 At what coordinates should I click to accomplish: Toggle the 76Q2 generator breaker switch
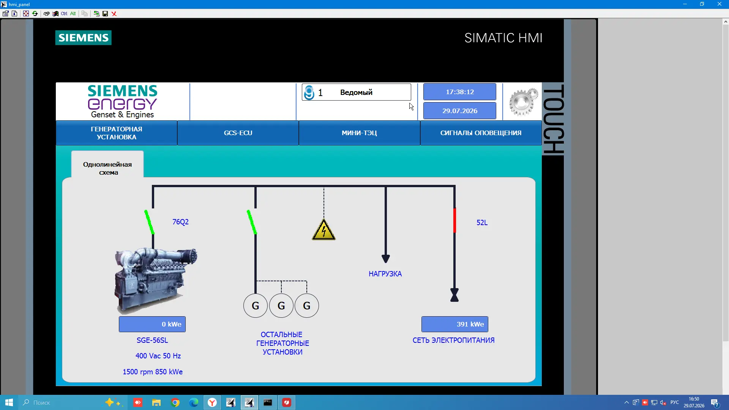pyautogui.click(x=149, y=222)
